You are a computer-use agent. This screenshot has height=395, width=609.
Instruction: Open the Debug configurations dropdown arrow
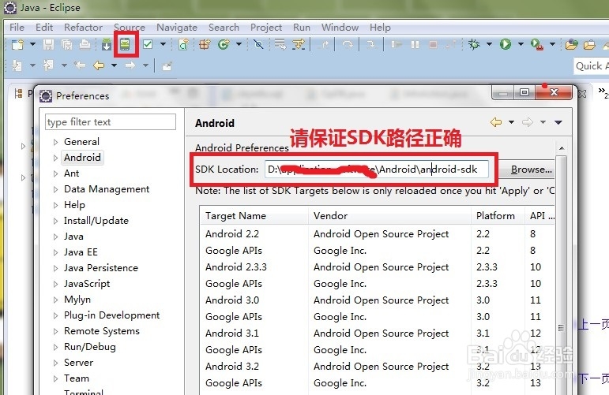point(490,45)
